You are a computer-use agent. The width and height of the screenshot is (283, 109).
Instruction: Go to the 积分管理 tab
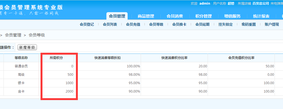coord(204,16)
